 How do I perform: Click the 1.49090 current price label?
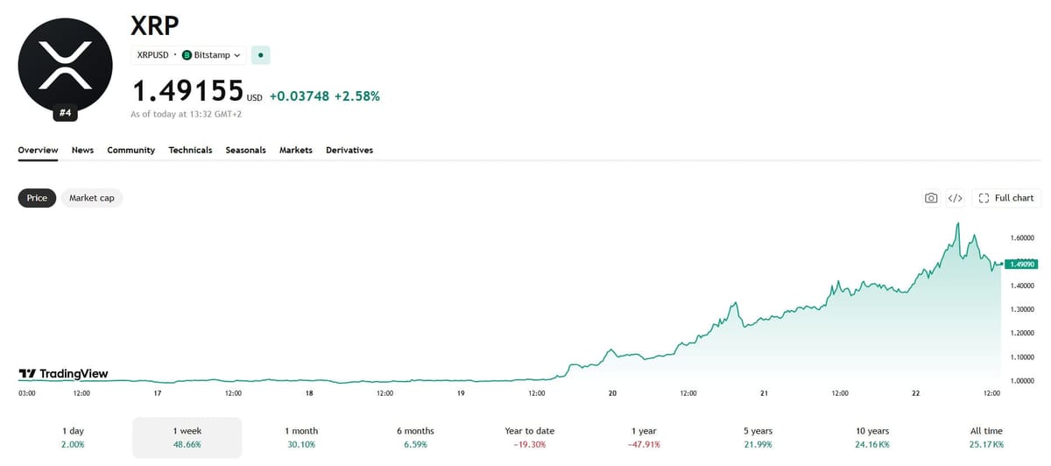pyautogui.click(x=1021, y=263)
